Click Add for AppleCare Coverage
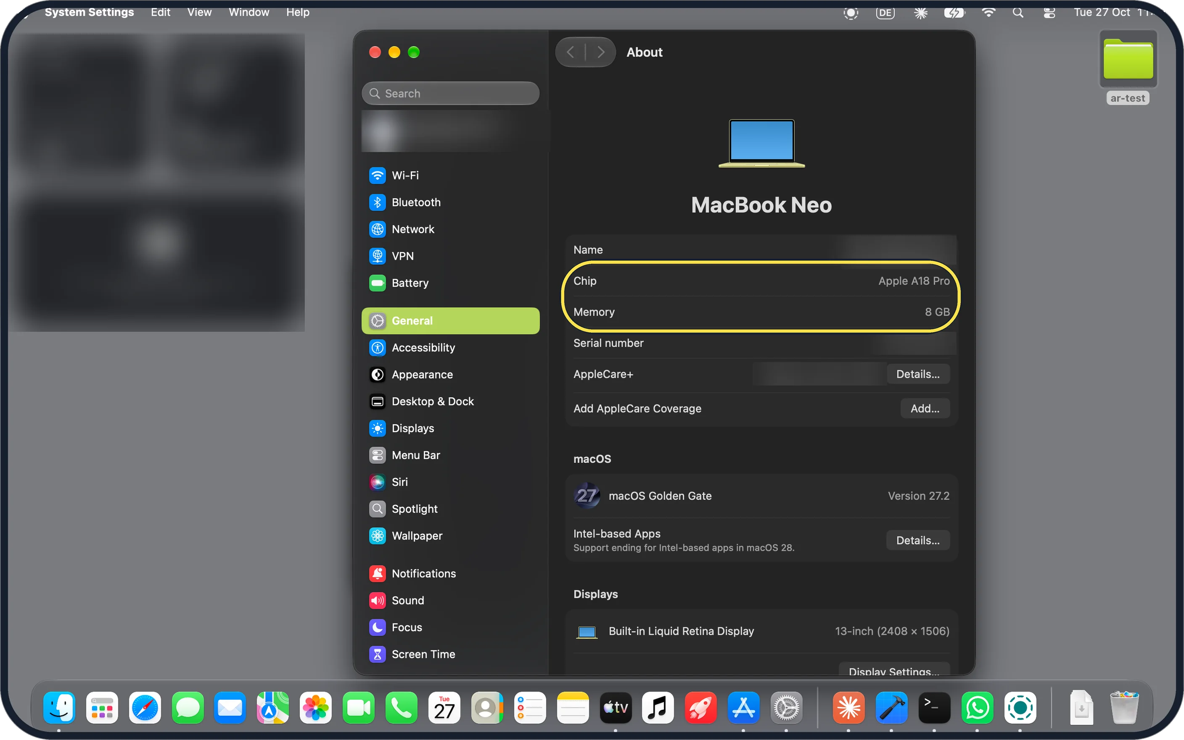 tap(925, 408)
